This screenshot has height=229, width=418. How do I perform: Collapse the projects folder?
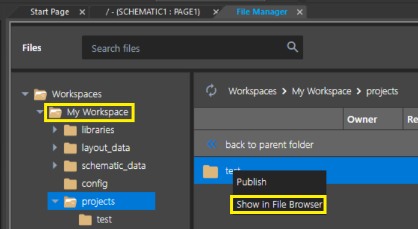55,201
